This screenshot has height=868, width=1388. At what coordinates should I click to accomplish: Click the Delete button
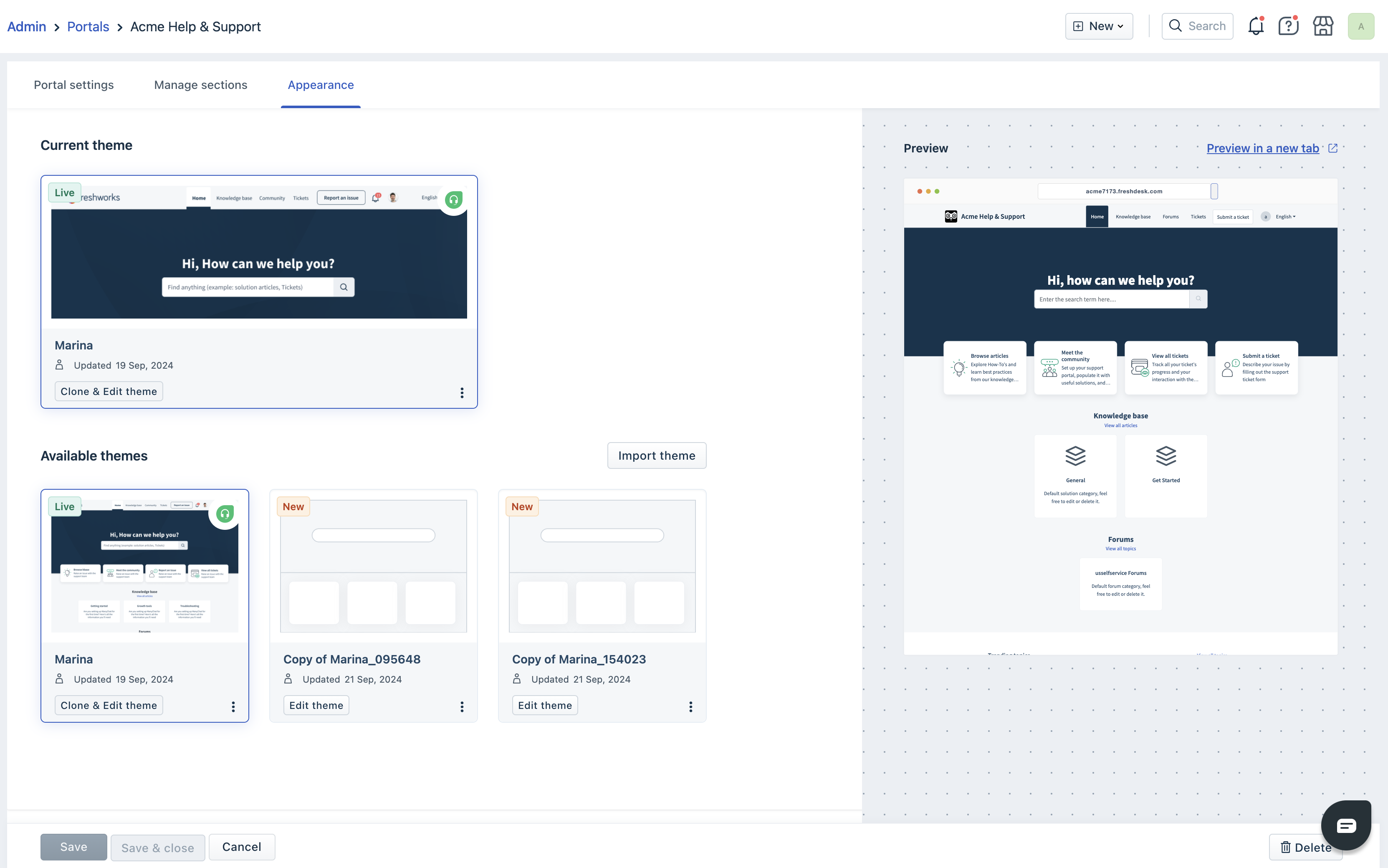(x=1305, y=848)
